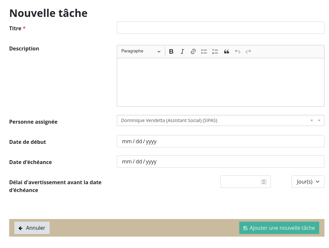Create a numbered list in description
Viewport: 329px width, 248px height.
pos(215,51)
